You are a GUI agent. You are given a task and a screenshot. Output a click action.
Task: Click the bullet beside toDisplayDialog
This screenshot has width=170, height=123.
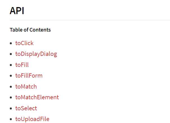[11, 54]
